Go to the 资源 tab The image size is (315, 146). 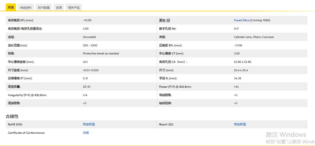click(59, 8)
